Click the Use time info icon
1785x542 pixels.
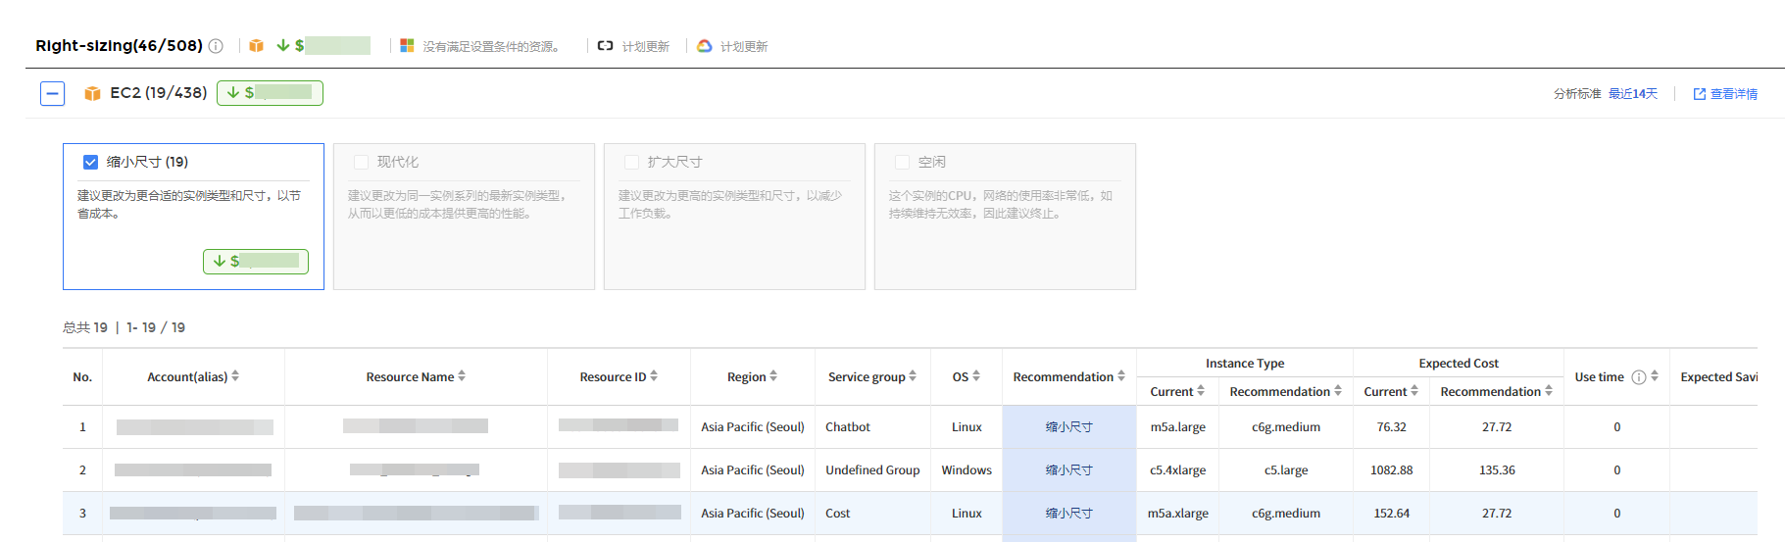click(x=1638, y=377)
